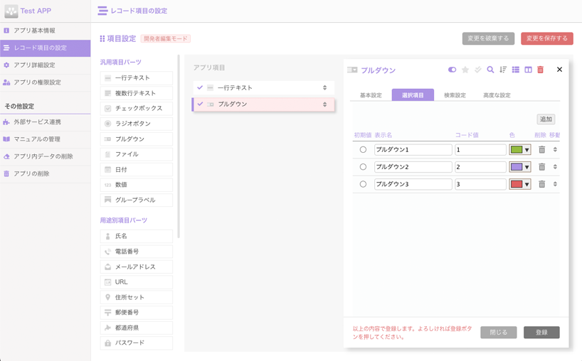Delete the プルダウン3 option row
This screenshot has height=361, width=582.
coord(542,184)
